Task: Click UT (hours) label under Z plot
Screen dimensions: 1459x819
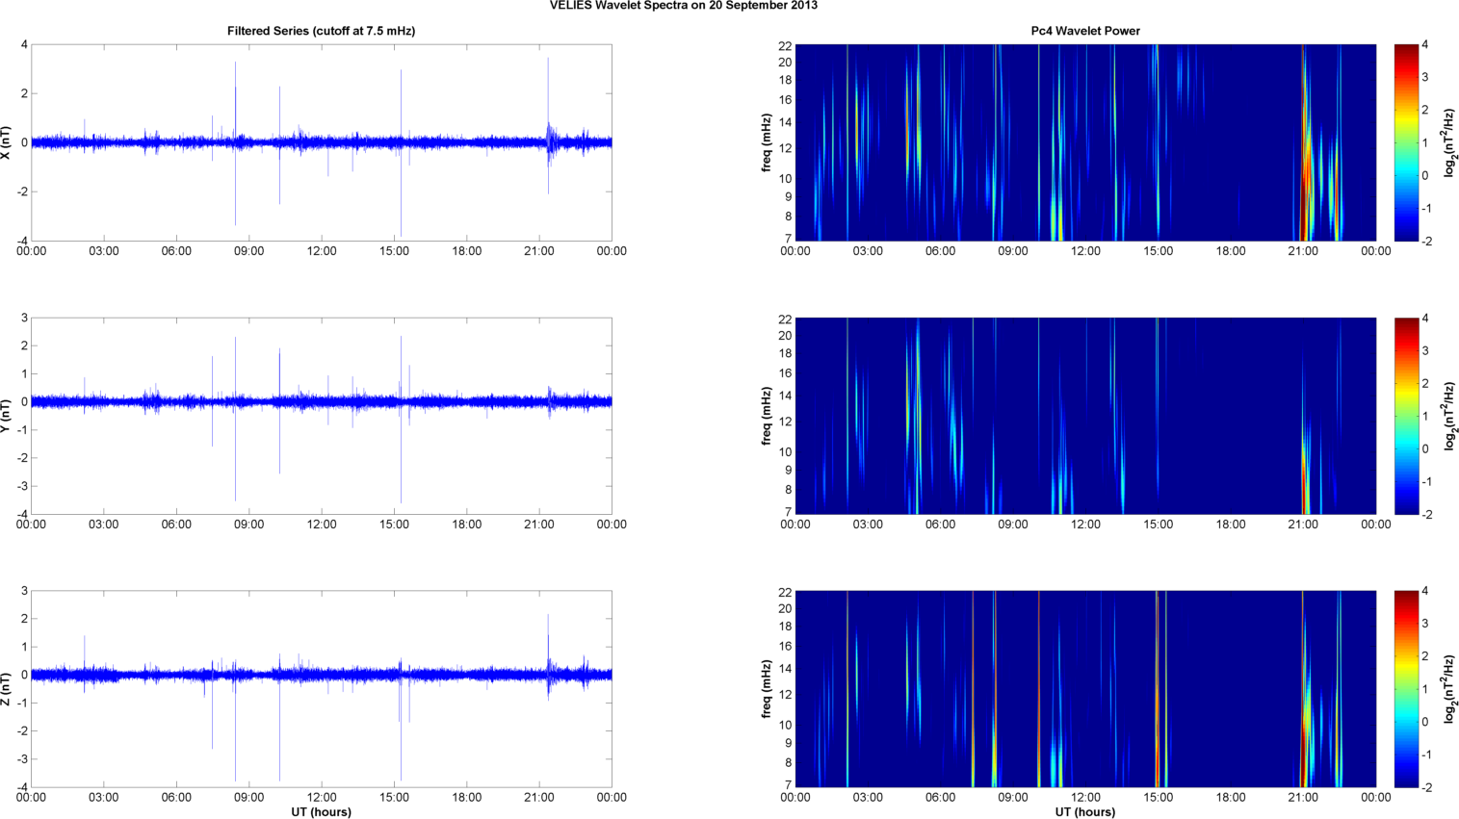Action: click(x=321, y=812)
